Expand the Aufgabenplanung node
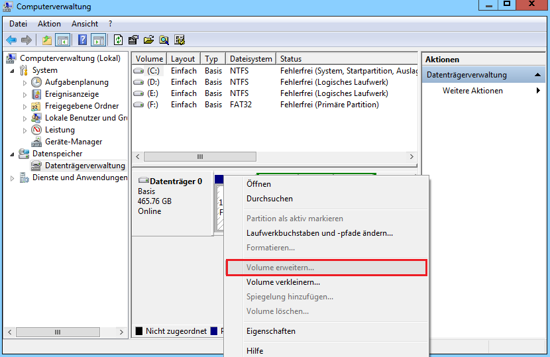The image size is (550, 357). (x=25, y=83)
